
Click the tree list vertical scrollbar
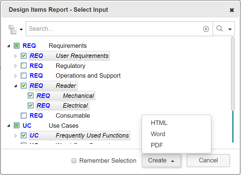tap(233, 74)
